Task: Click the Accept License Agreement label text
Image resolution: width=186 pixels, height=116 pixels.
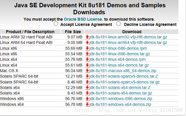Action: coord(86,24)
